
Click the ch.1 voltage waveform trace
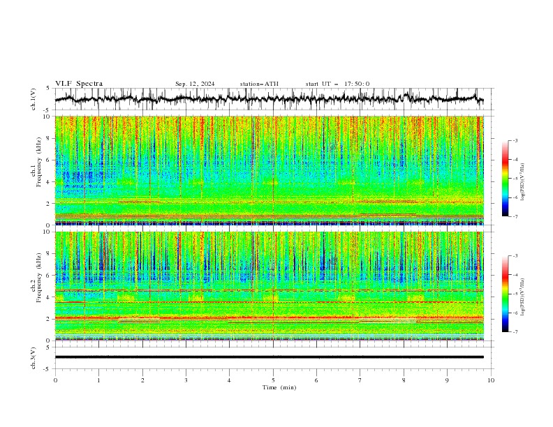[270, 99]
